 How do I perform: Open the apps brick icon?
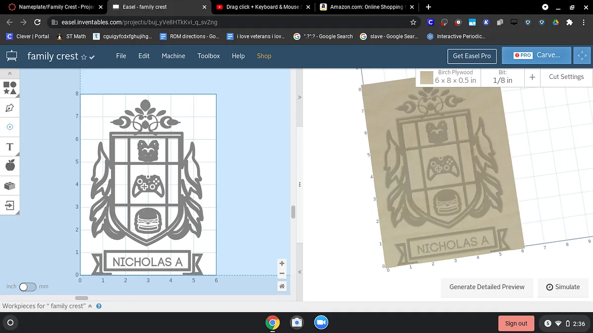coord(10,185)
